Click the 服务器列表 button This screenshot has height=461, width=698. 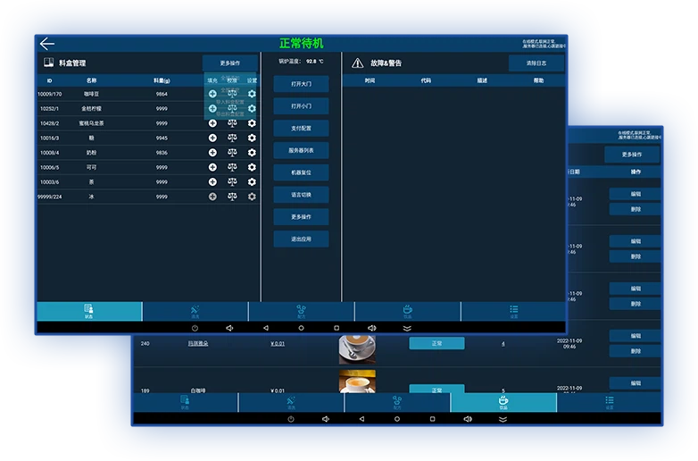point(302,151)
